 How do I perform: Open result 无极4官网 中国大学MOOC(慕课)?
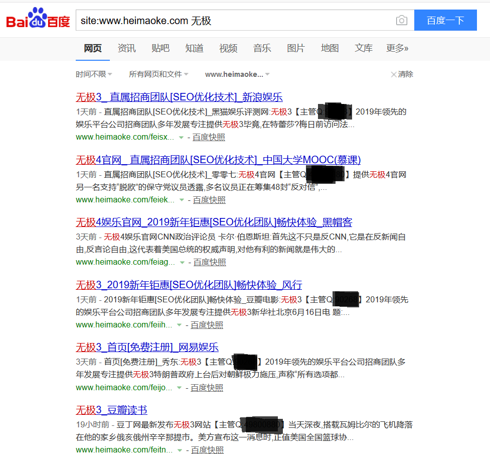coord(218,160)
